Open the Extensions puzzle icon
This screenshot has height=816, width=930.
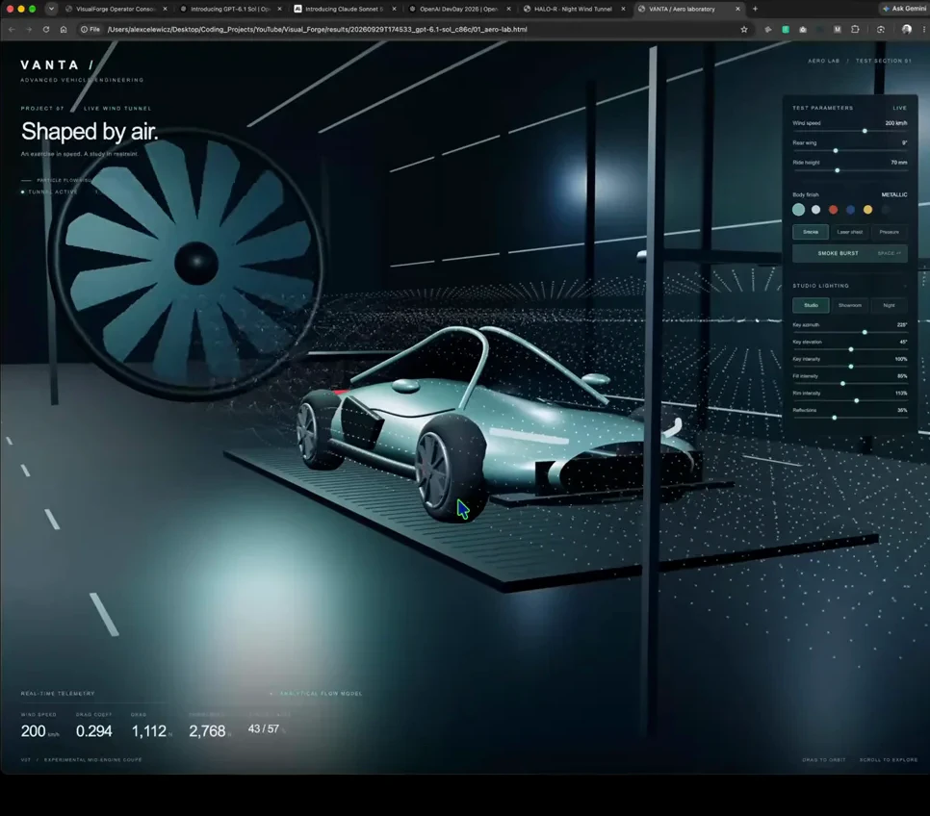coord(855,29)
